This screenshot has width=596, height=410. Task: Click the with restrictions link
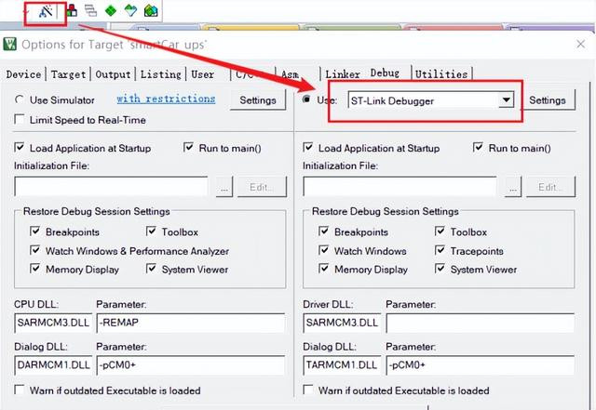pyautogui.click(x=166, y=99)
